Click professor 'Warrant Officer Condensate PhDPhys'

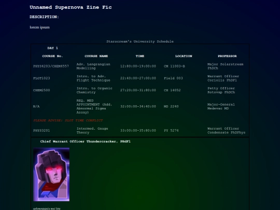click(227, 131)
